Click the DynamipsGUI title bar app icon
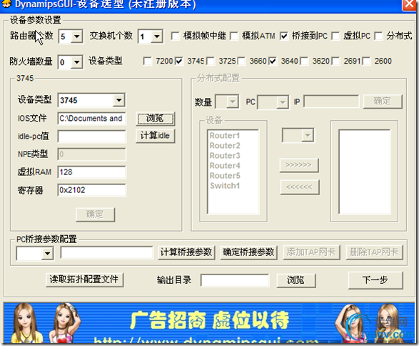 click(6, 4)
